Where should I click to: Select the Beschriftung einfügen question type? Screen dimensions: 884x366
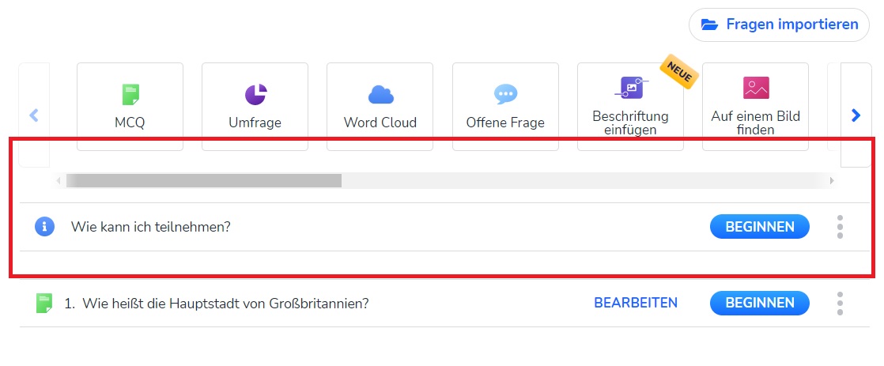(x=630, y=107)
